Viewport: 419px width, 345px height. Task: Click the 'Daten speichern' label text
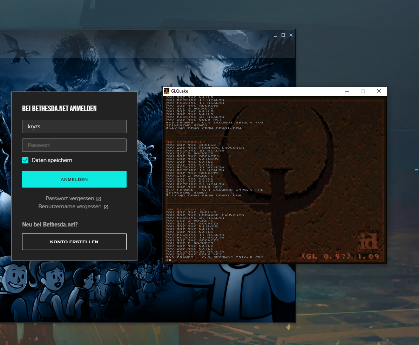point(52,160)
